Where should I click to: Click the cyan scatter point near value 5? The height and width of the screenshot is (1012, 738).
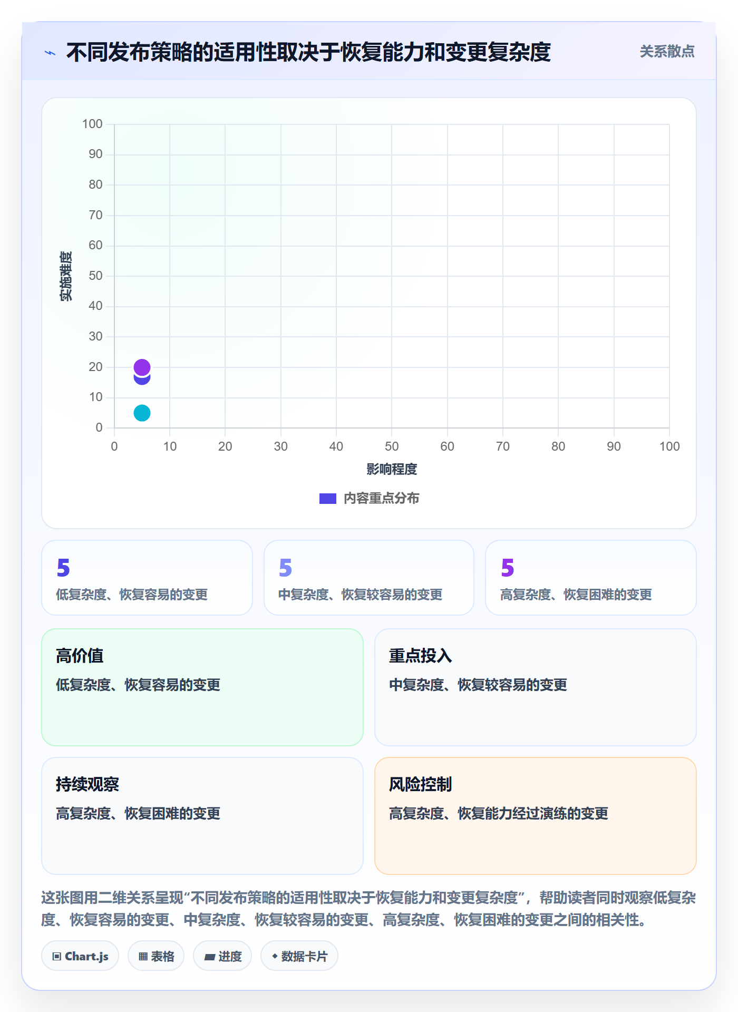[x=142, y=413]
